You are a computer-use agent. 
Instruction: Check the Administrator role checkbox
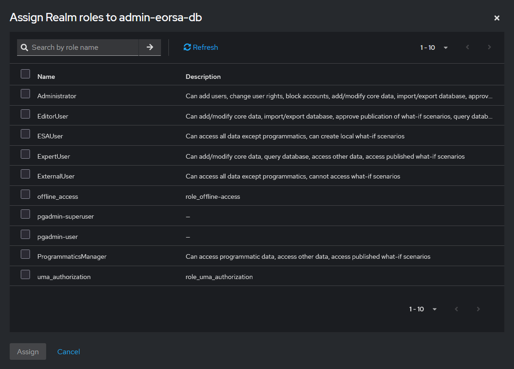[25, 94]
